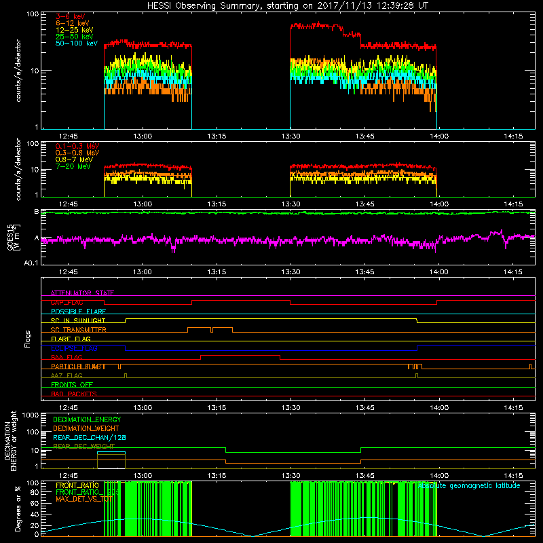The image size is (543, 543).
Task: Click the DECIMATION_ENERGY legend label
Action: pos(87,419)
